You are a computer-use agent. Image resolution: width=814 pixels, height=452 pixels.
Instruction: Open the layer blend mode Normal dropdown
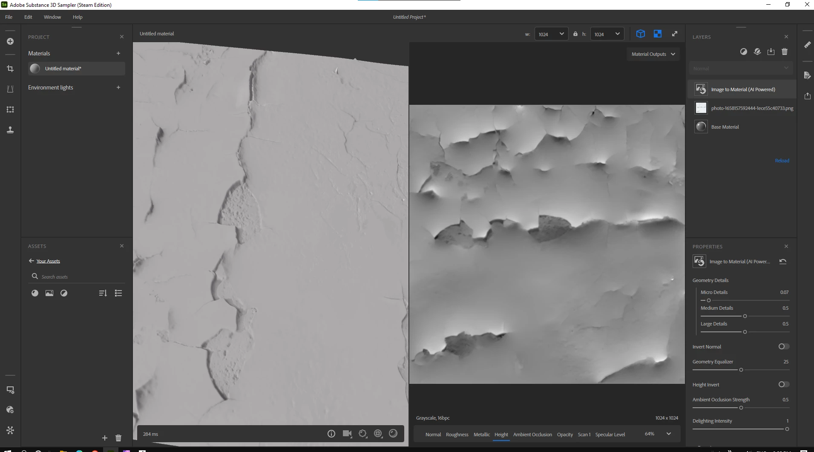(741, 68)
